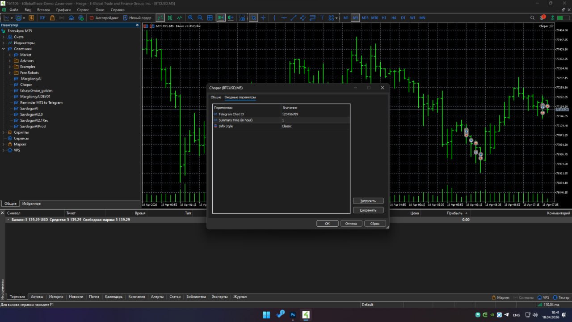Zoom in on the chart

coord(190,18)
